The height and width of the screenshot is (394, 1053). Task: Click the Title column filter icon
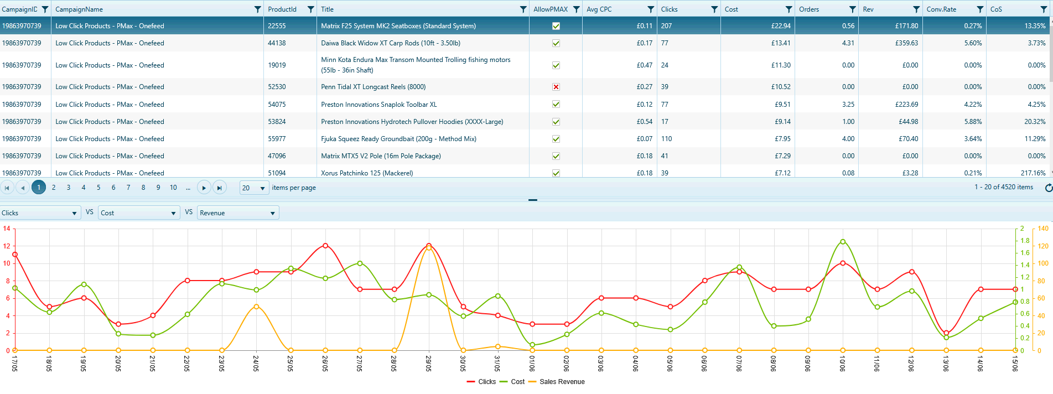(523, 9)
